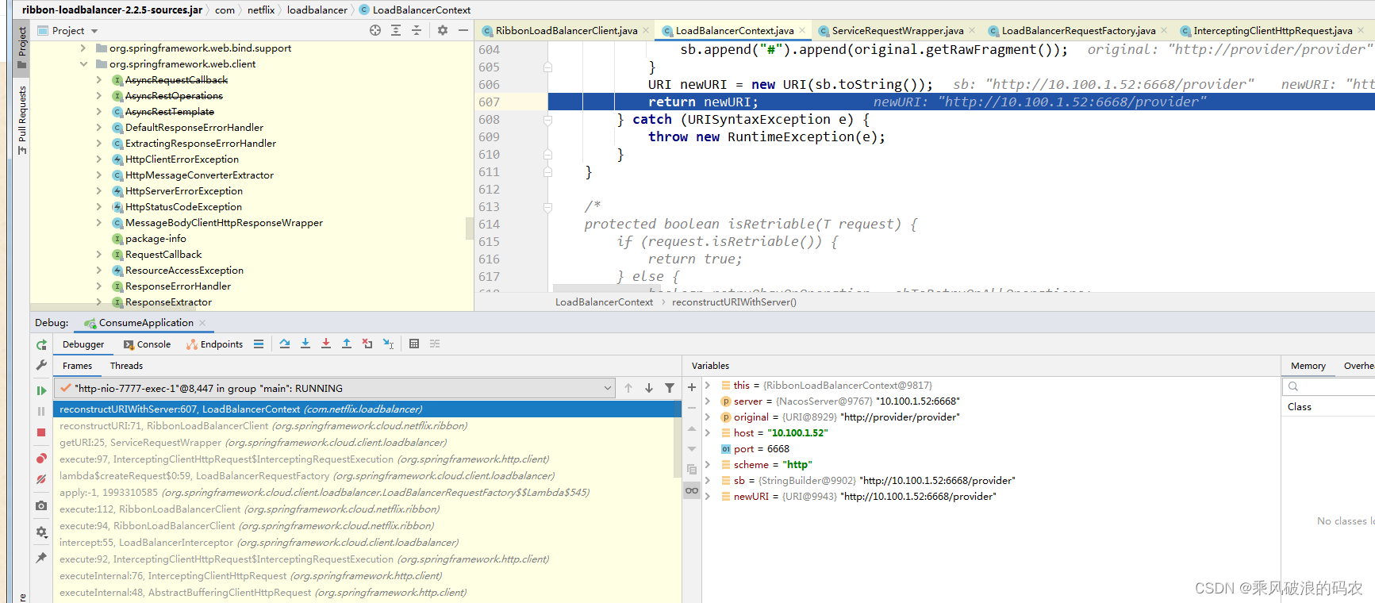Click the Project side tool window button
Viewport: 1375px width, 603px height.
pyautogui.click(x=21, y=48)
